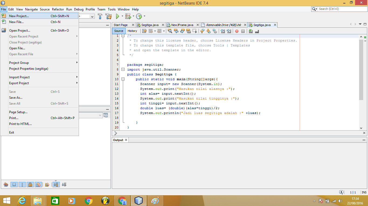Image resolution: width=368 pixels, height=206 pixels.
Task: Open the project configuration combo box
Action: 86,16
